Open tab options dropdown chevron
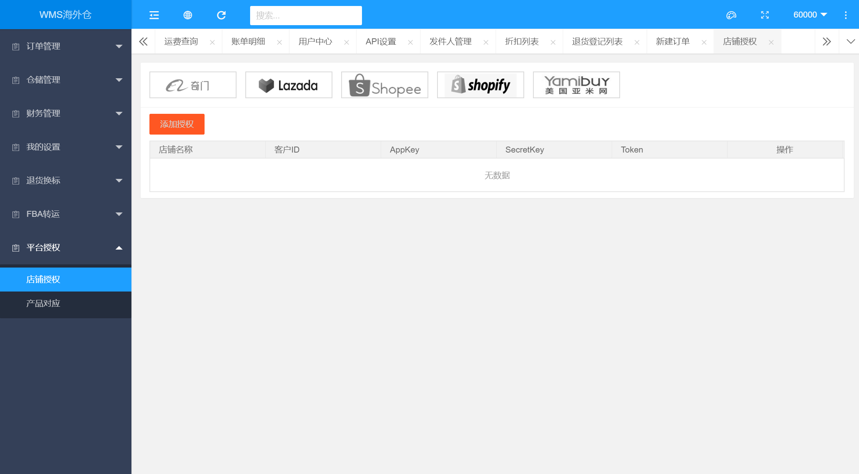Screen dimensions: 859x474 coord(851,42)
